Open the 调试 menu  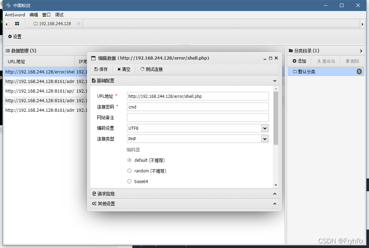coord(59,15)
